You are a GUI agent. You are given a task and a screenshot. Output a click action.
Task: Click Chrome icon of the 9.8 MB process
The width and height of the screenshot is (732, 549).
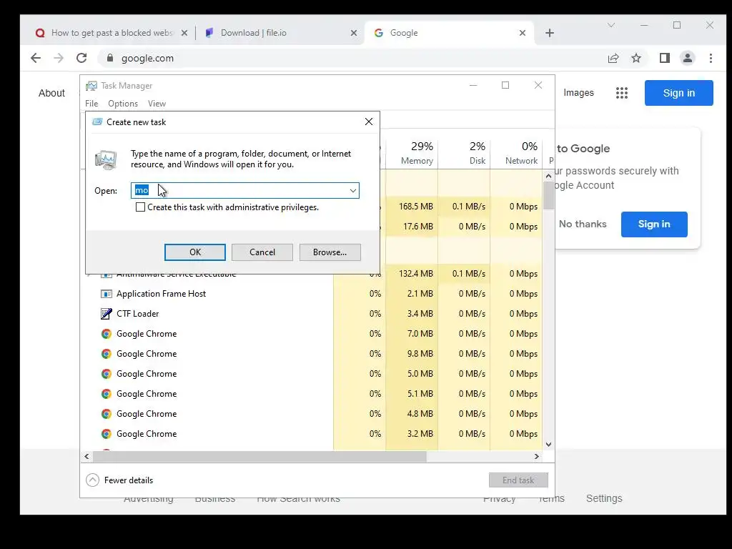[107, 354]
